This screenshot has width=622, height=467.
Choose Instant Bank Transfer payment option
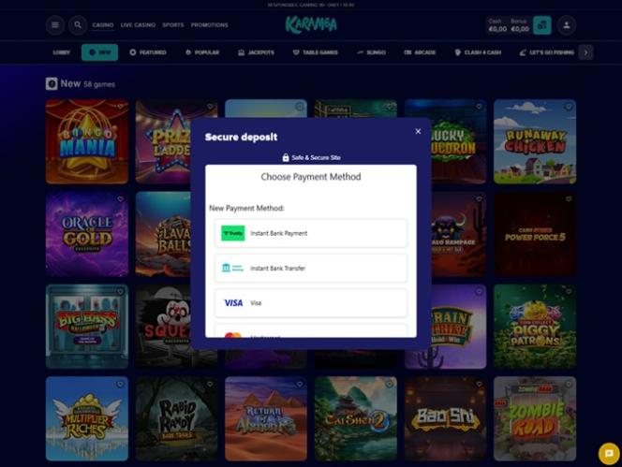click(311, 268)
